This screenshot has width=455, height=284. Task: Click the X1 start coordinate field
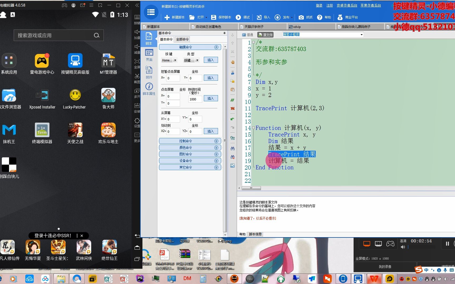tap(173, 119)
